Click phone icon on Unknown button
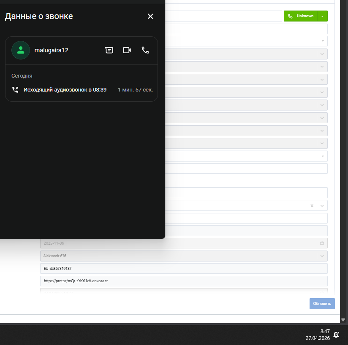Image resolution: width=348 pixels, height=345 pixels. tap(290, 16)
